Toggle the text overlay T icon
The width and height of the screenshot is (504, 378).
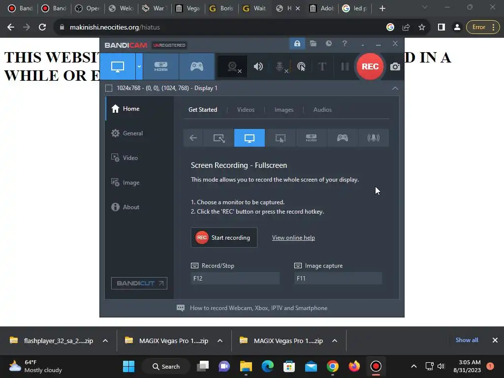pos(322,66)
